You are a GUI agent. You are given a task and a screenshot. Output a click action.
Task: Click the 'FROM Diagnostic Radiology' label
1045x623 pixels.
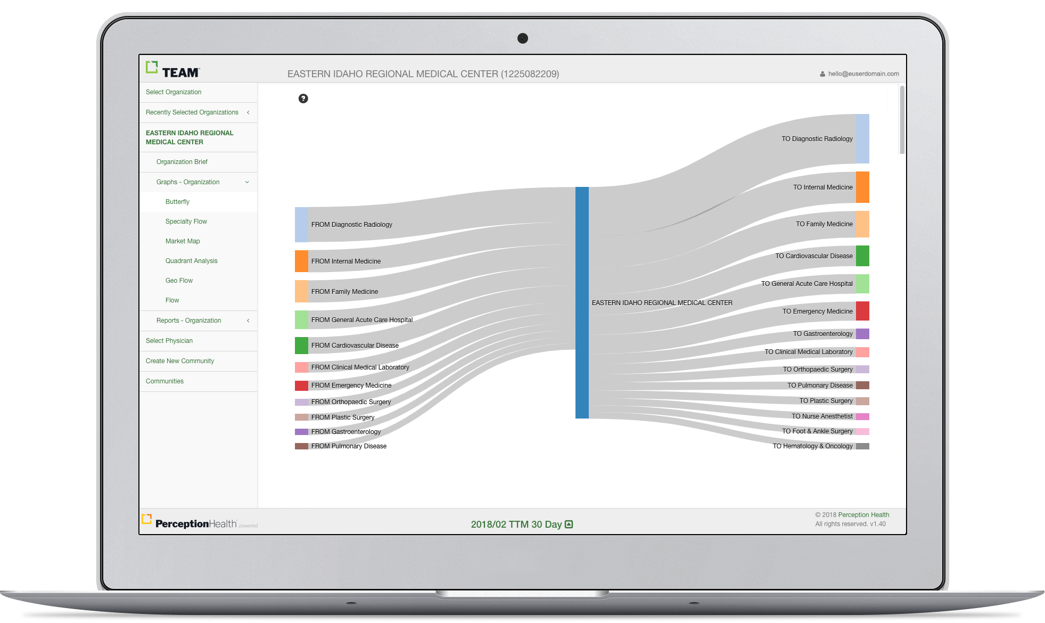[x=351, y=225]
